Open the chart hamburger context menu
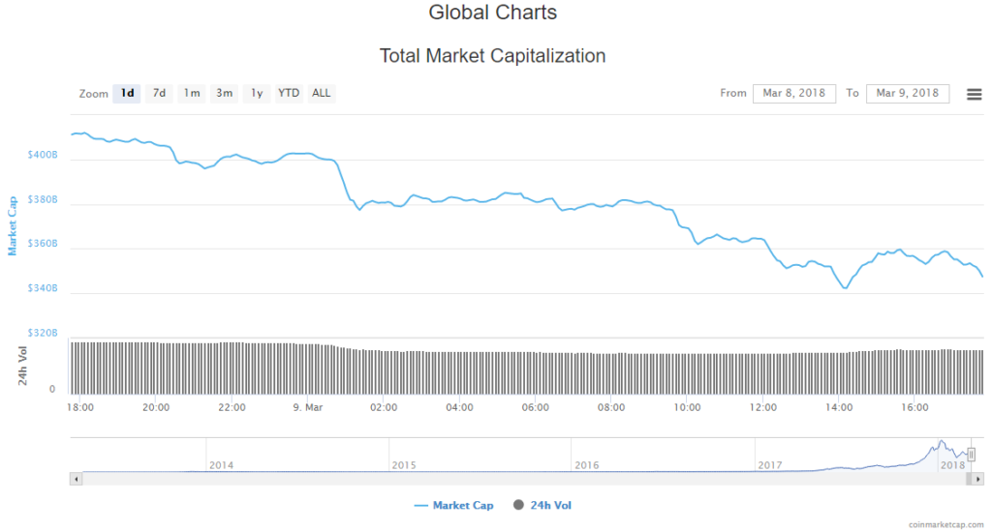Image resolution: width=992 pixels, height=531 pixels. tap(974, 94)
